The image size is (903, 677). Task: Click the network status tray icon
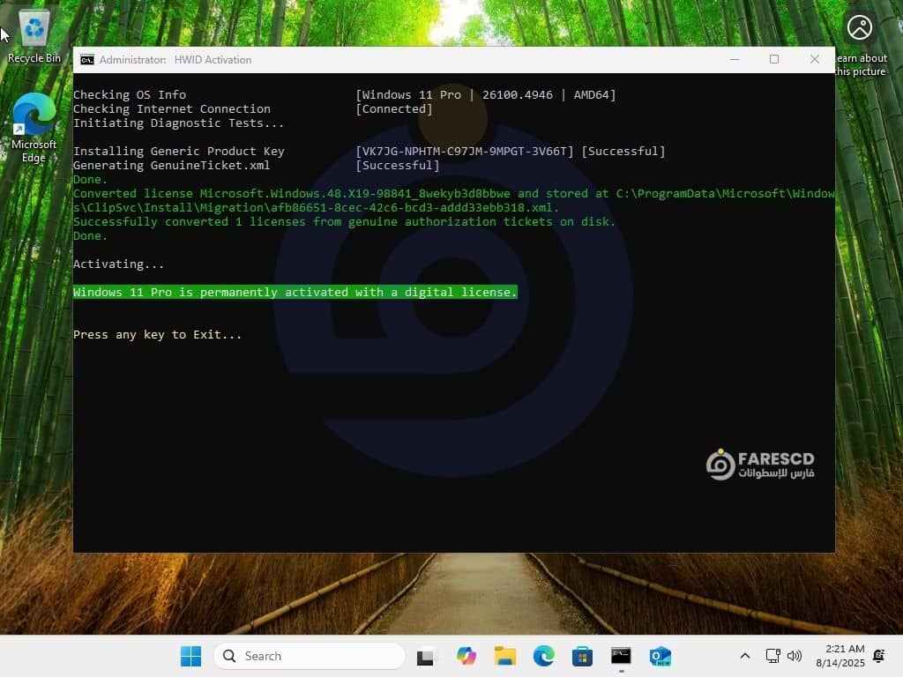point(772,656)
